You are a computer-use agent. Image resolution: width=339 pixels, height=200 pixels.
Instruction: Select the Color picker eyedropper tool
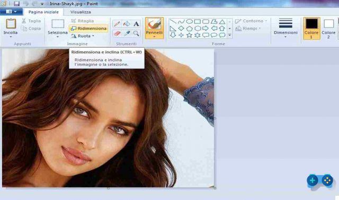point(127,33)
